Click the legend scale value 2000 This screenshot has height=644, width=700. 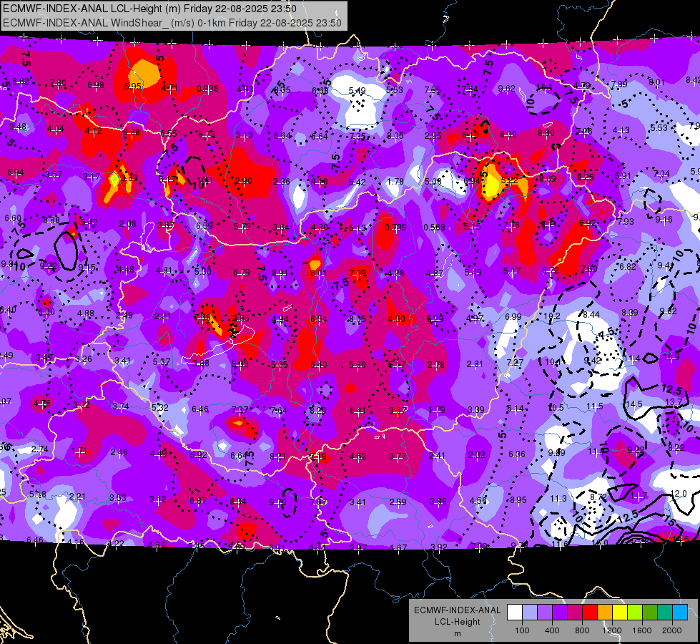pyautogui.click(x=672, y=630)
